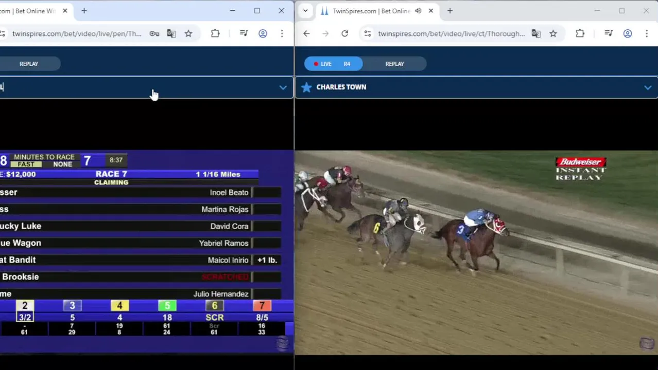Select REPLAY in right window
This screenshot has width=658, height=370.
(x=395, y=64)
